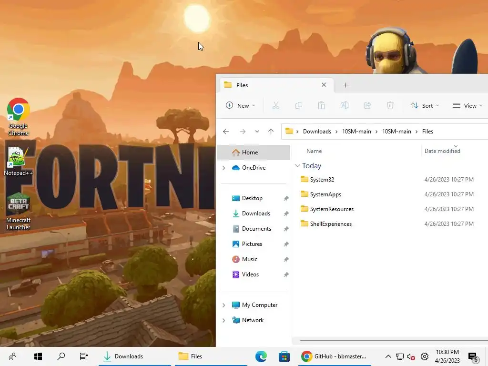This screenshot has width=488, height=366.
Task: Click first 10SM-main breadcrumb segment
Action: (356, 132)
